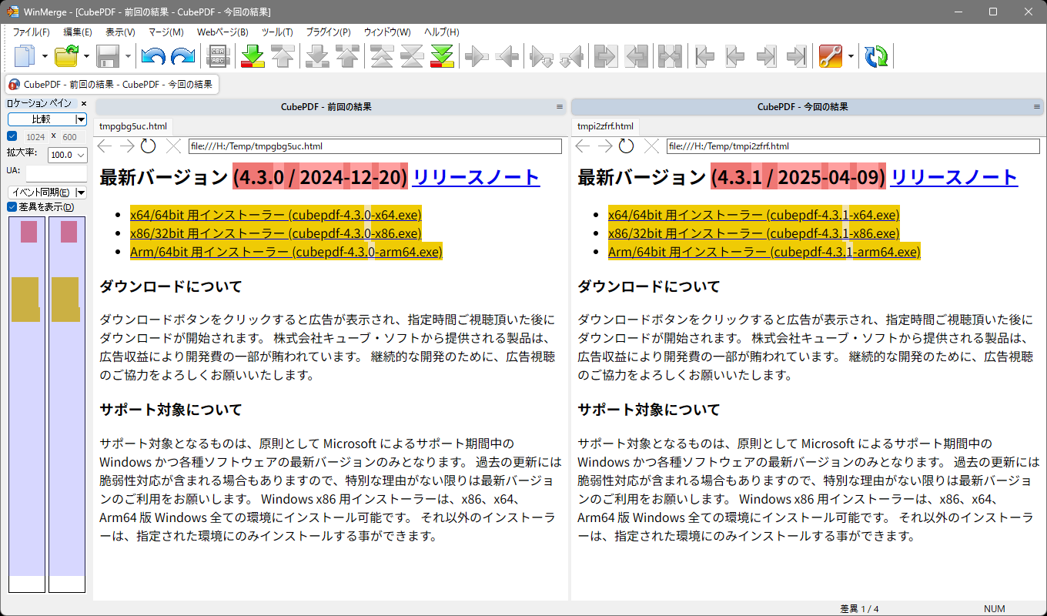This screenshot has height=616, width=1047.
Task: Click the Options wrench icon
Action: [831, 56]
